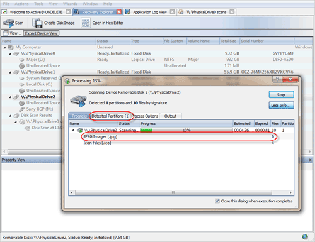Close the Welcome to Active@ UNDELETE tab
The height and width of the screenshot is (242, 315).
tap(68, 12)
